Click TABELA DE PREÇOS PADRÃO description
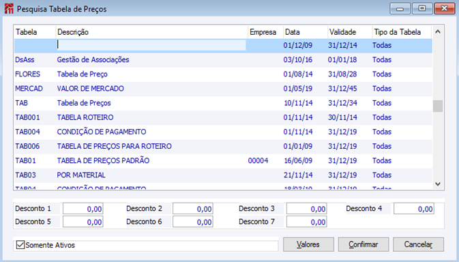 [103, 160]
